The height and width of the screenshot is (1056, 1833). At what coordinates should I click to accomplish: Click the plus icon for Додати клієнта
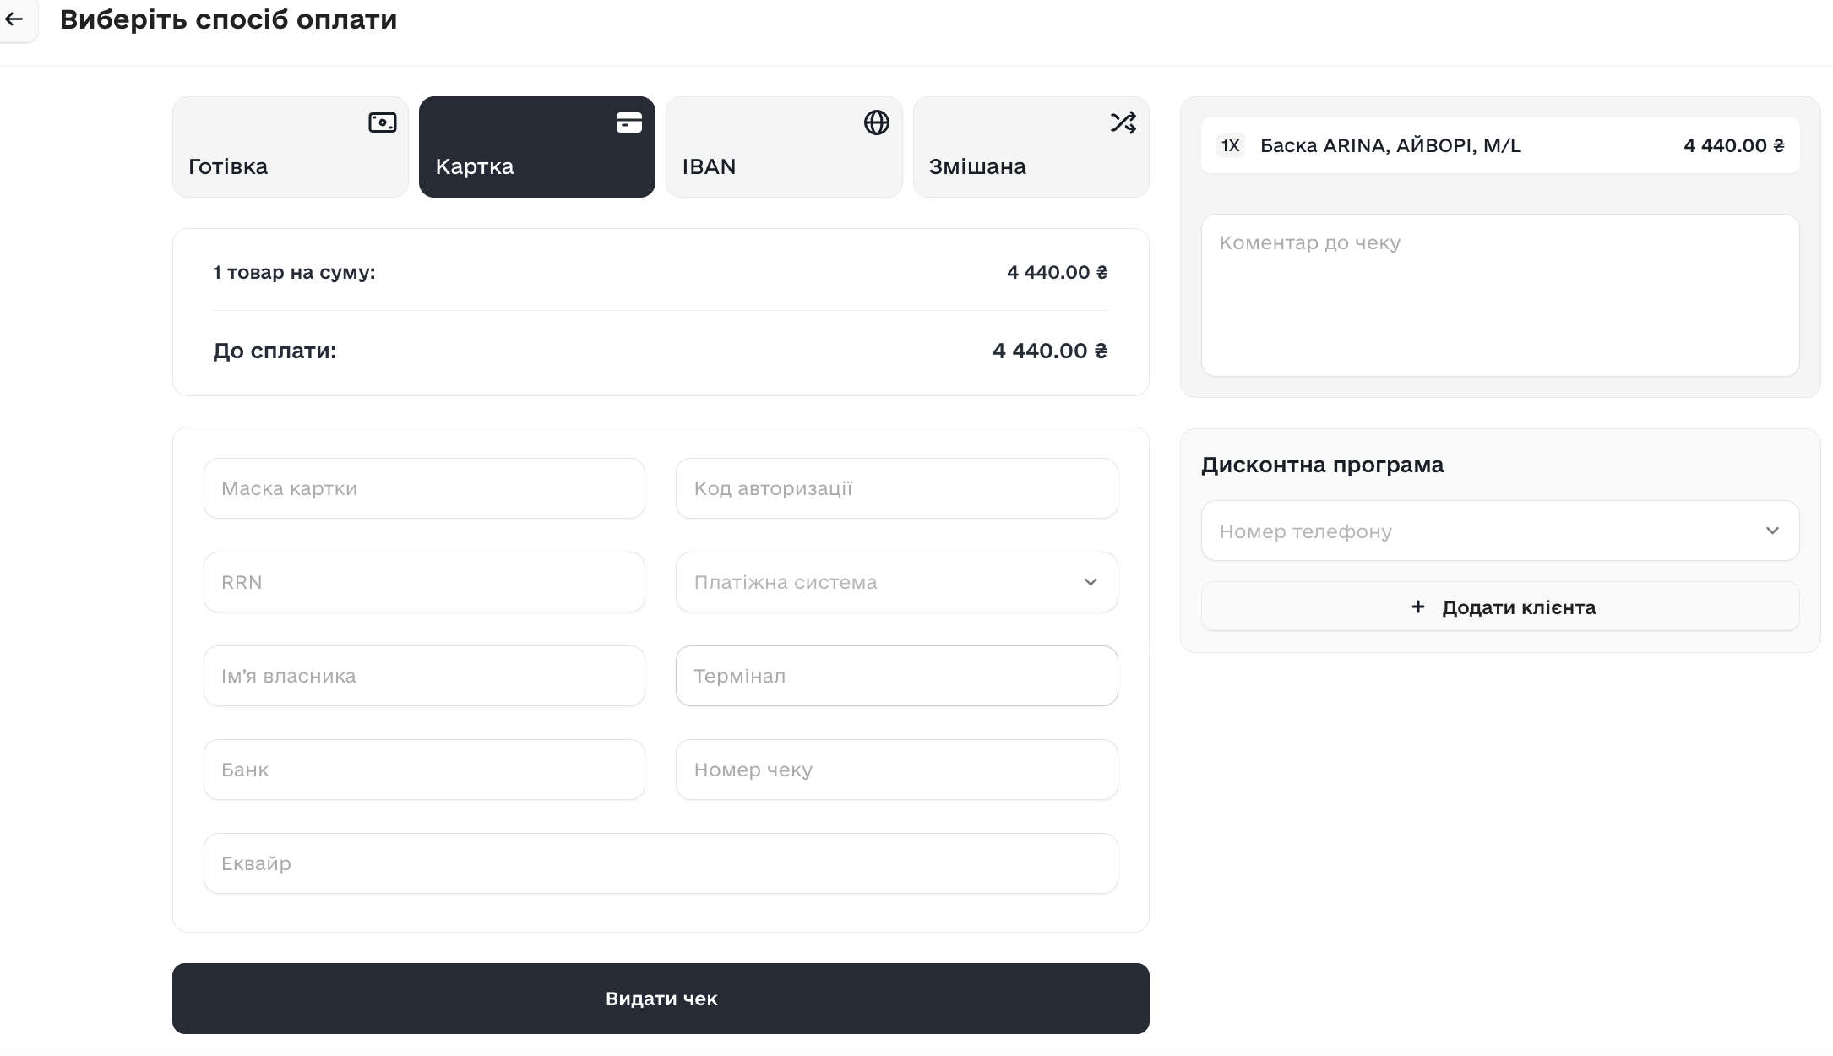(1418, 607)
